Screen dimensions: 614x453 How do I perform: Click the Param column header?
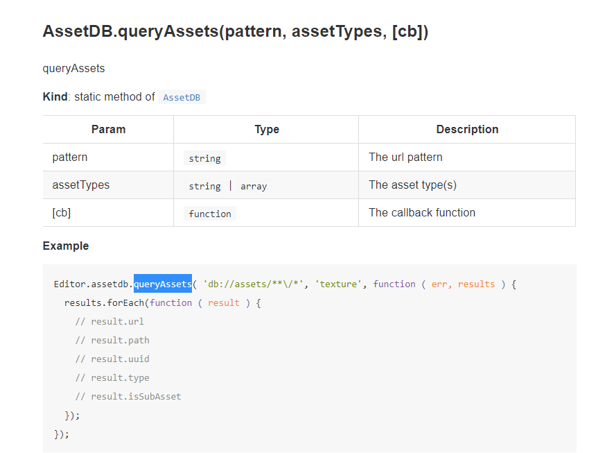point(108,129)
